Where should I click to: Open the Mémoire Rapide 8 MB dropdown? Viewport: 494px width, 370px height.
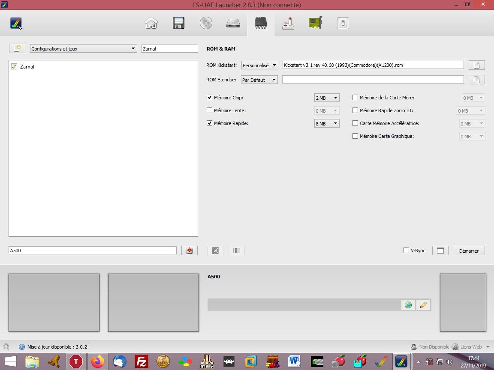click(x=326, y=123)
